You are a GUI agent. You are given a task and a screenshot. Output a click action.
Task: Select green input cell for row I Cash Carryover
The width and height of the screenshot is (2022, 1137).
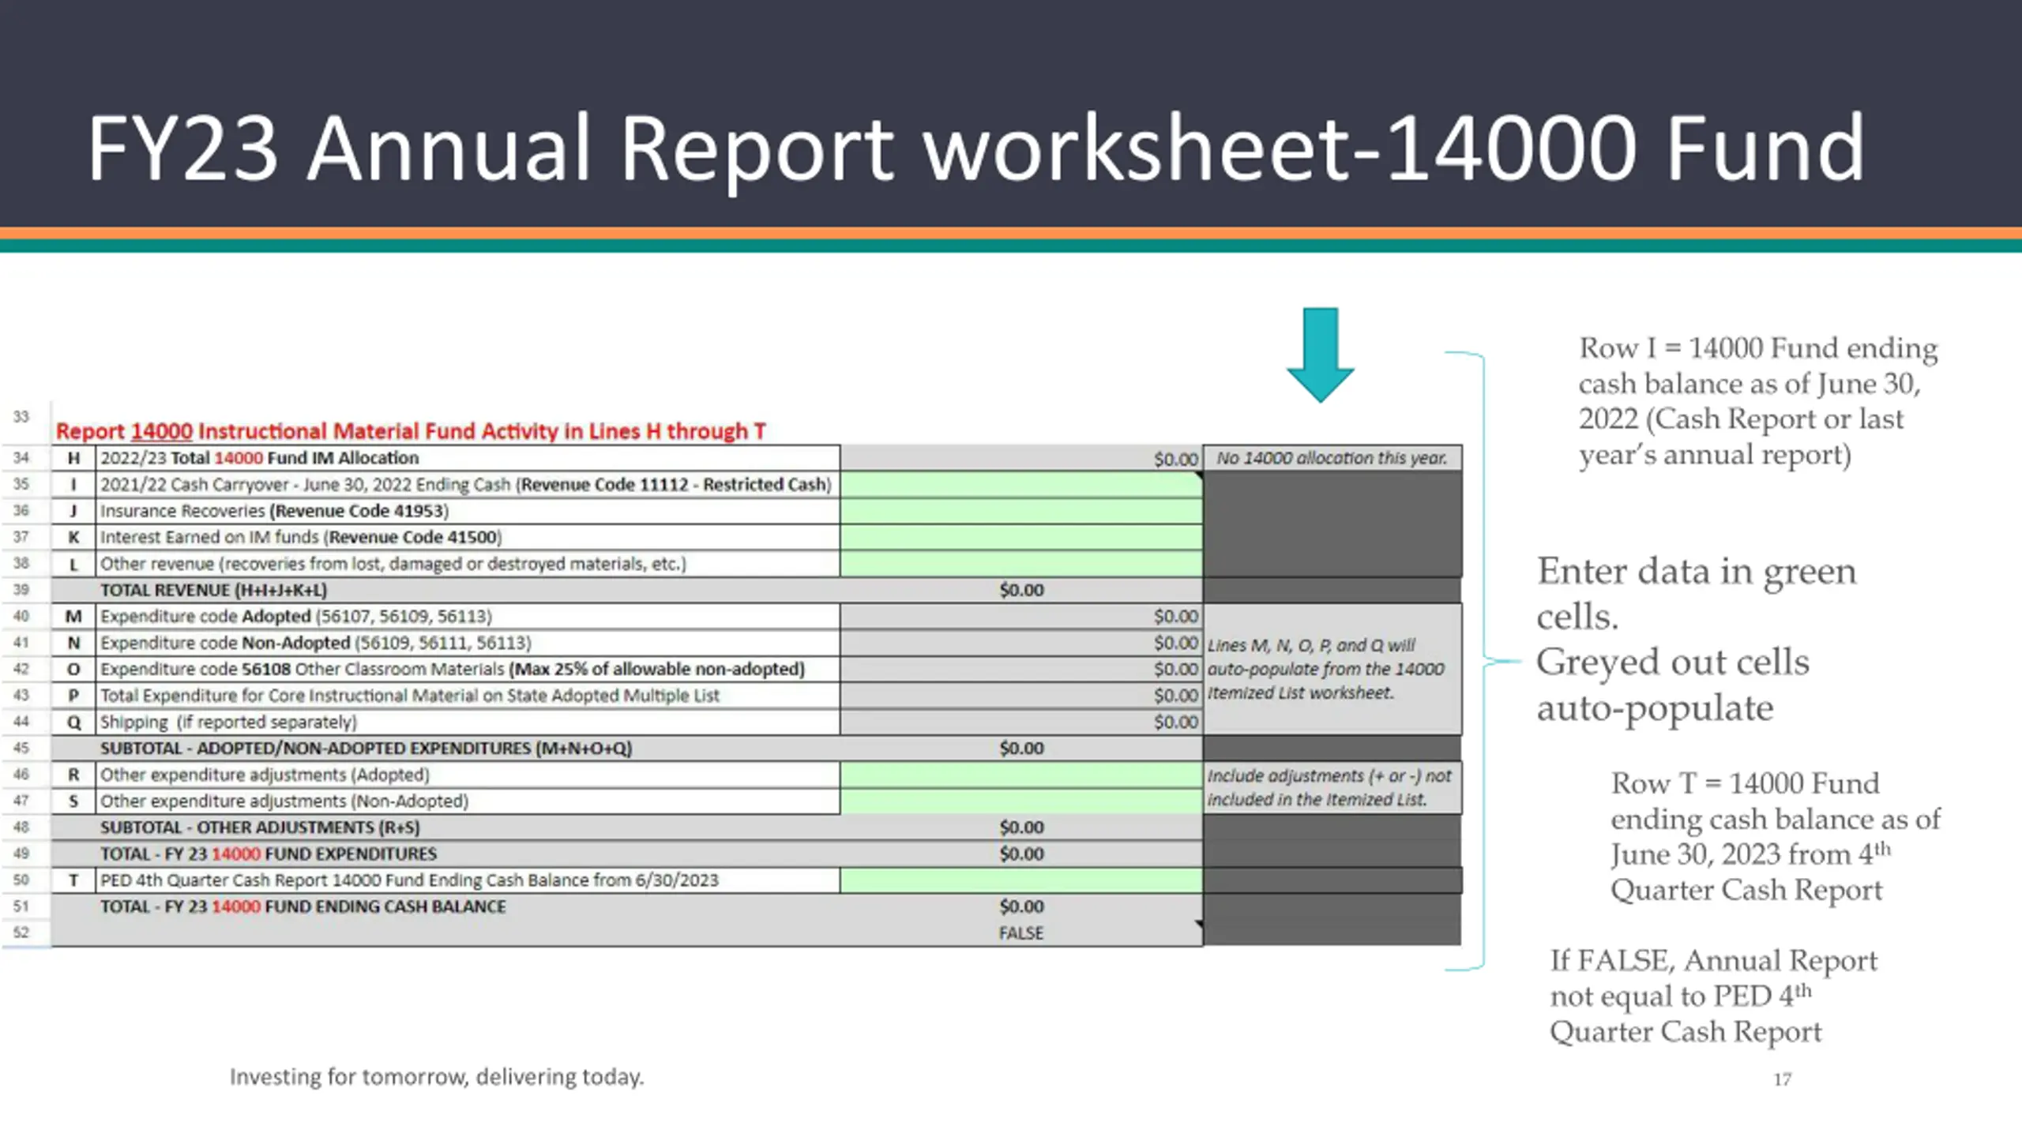tap(1021, 484)
